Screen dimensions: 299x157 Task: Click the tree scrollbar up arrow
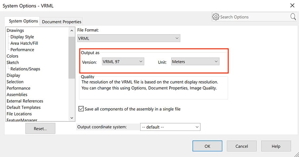[x=72, y=31]
